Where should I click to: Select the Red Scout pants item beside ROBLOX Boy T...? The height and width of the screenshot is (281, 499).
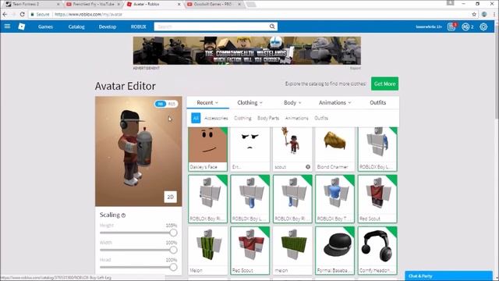377,199
